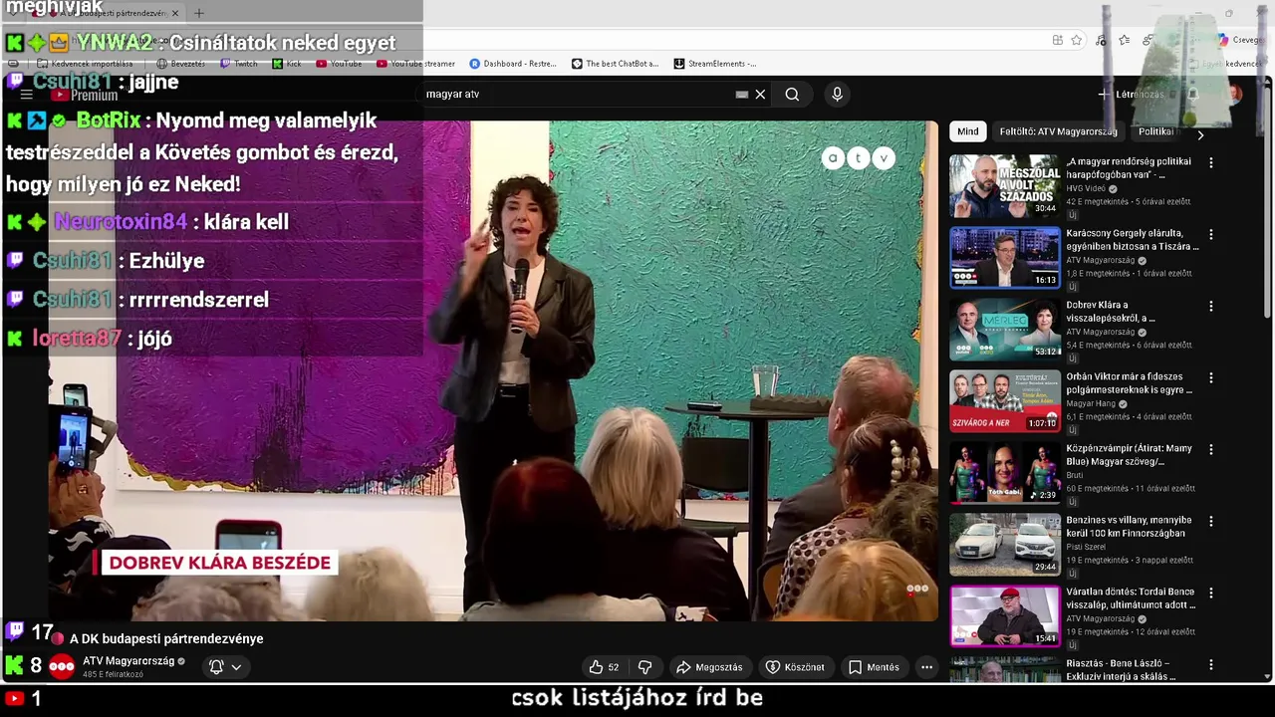Click the YouTube search magnifier button
1275x717 pixels.
click(792, 94)
